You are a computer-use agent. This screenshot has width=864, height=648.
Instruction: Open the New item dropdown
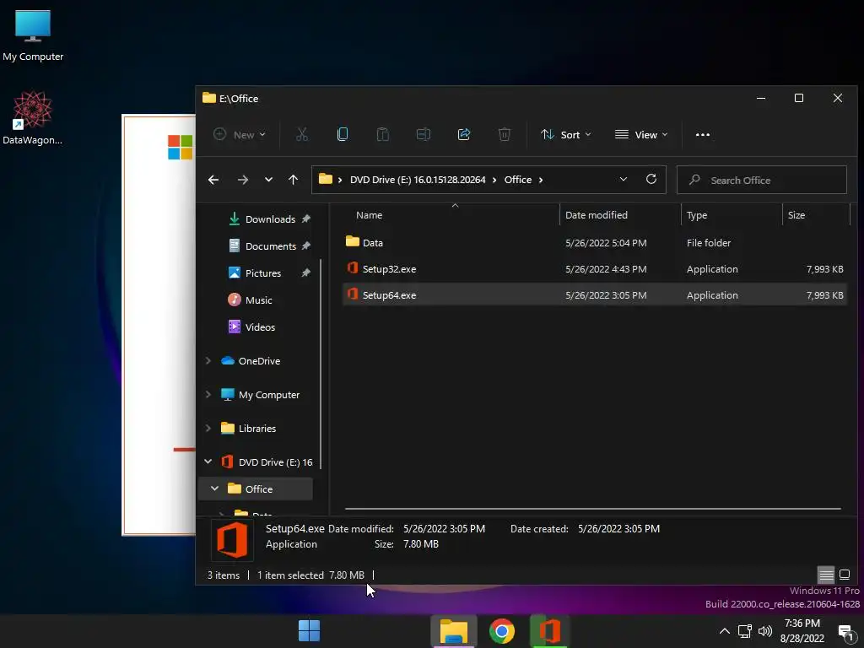(x=240, y=134)
